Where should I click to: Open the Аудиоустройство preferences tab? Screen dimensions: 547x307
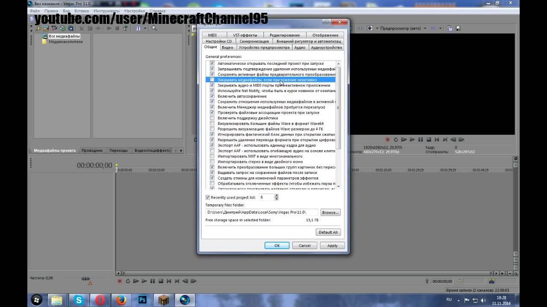(326, 47)
